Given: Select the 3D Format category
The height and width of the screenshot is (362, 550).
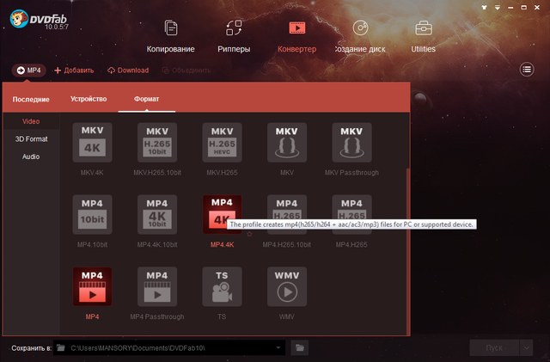Looking at the screenshot, I should coord(31,139).
